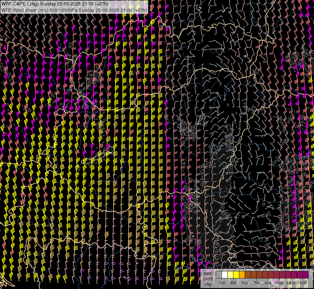Click the 'WRF' word in the legend
This screenshot has height=289, width=314.
208,274
